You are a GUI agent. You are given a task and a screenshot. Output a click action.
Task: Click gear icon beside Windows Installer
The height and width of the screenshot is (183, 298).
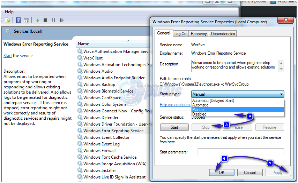click(x=80, y=170)
